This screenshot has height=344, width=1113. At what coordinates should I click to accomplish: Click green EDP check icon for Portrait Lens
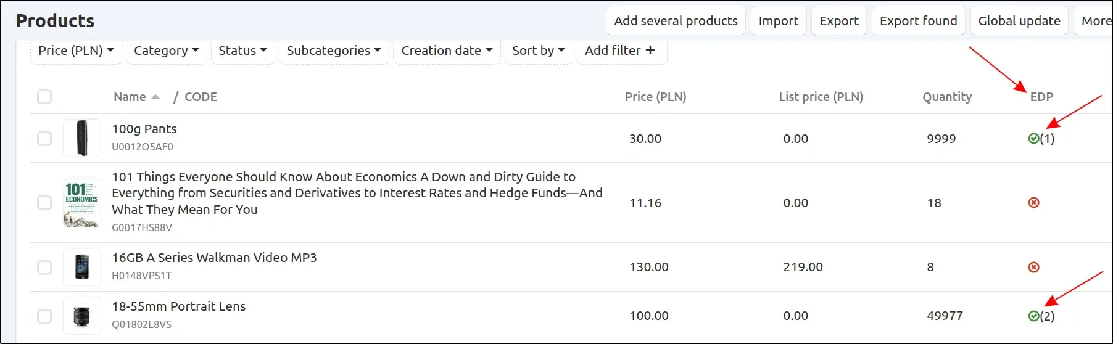(1034, 316)
